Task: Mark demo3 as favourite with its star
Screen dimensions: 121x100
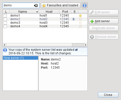Action: (80, 23)
